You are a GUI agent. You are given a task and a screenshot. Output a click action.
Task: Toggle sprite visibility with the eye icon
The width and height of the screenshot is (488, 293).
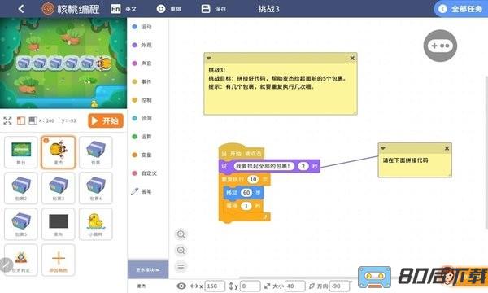tap(181, 286)
